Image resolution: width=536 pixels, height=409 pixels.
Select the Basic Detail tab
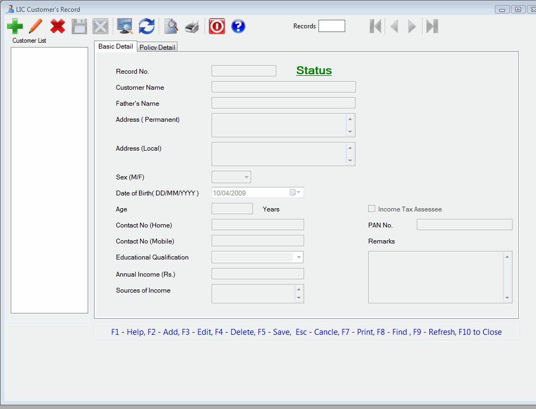click(x=115, y=46)
